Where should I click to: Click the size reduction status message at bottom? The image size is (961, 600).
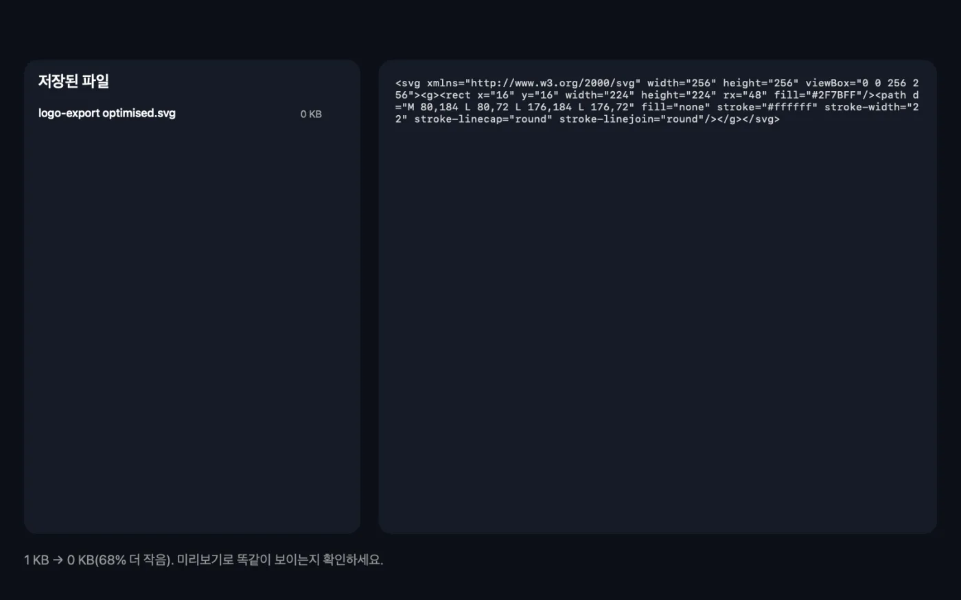point(204,560)
